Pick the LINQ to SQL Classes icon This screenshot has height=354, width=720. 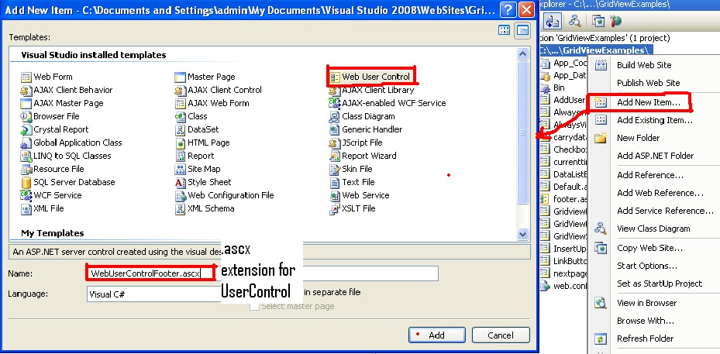click(x=26, y=156)
